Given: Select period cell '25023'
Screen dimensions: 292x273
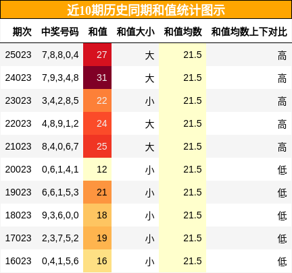Looking at the screenshot, I should [18, 55].
